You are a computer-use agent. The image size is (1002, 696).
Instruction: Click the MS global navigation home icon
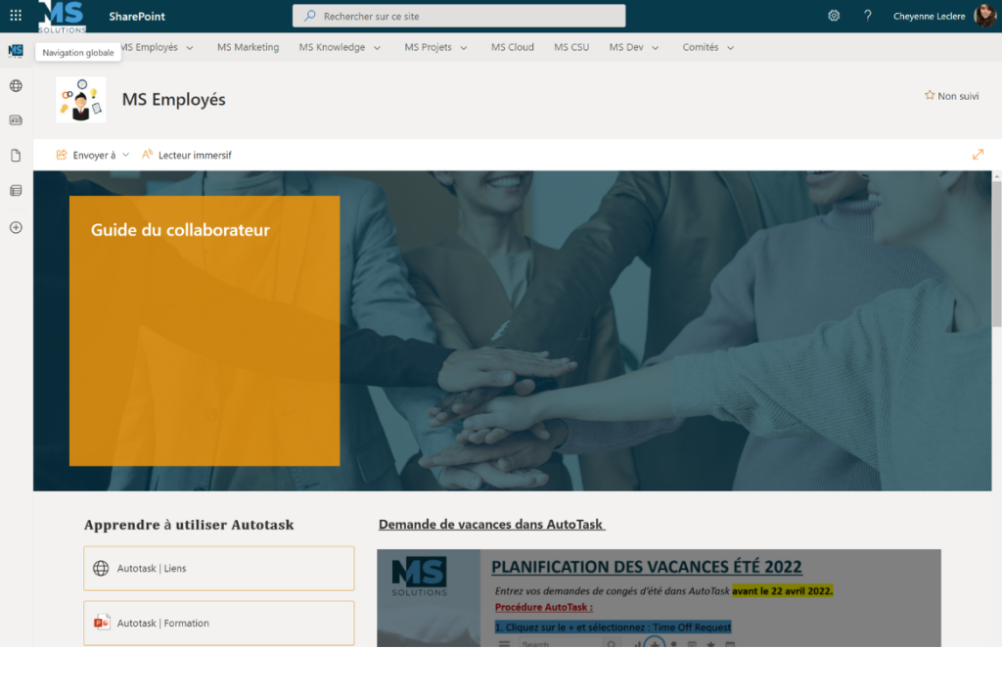[16, 51]
